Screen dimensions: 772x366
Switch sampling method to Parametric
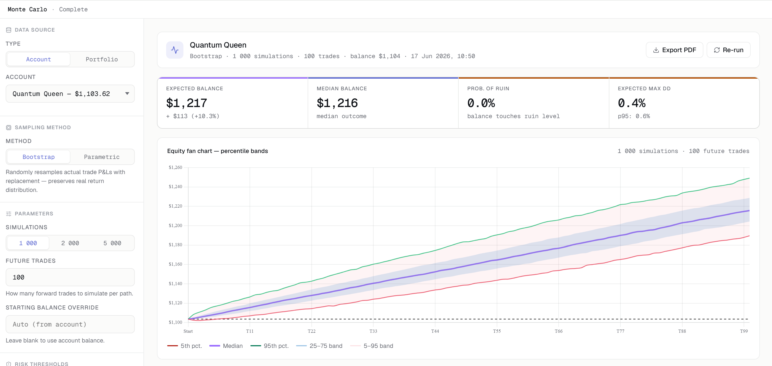(102, 157)
